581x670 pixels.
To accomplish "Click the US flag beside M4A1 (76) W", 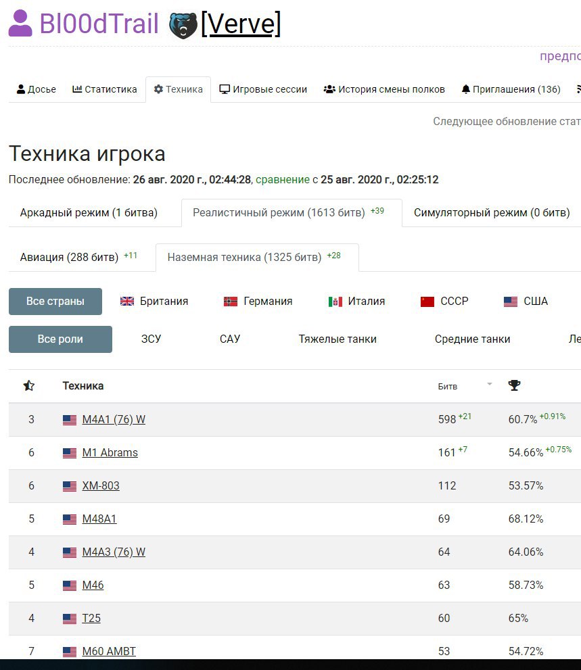I will click(69, 420).
